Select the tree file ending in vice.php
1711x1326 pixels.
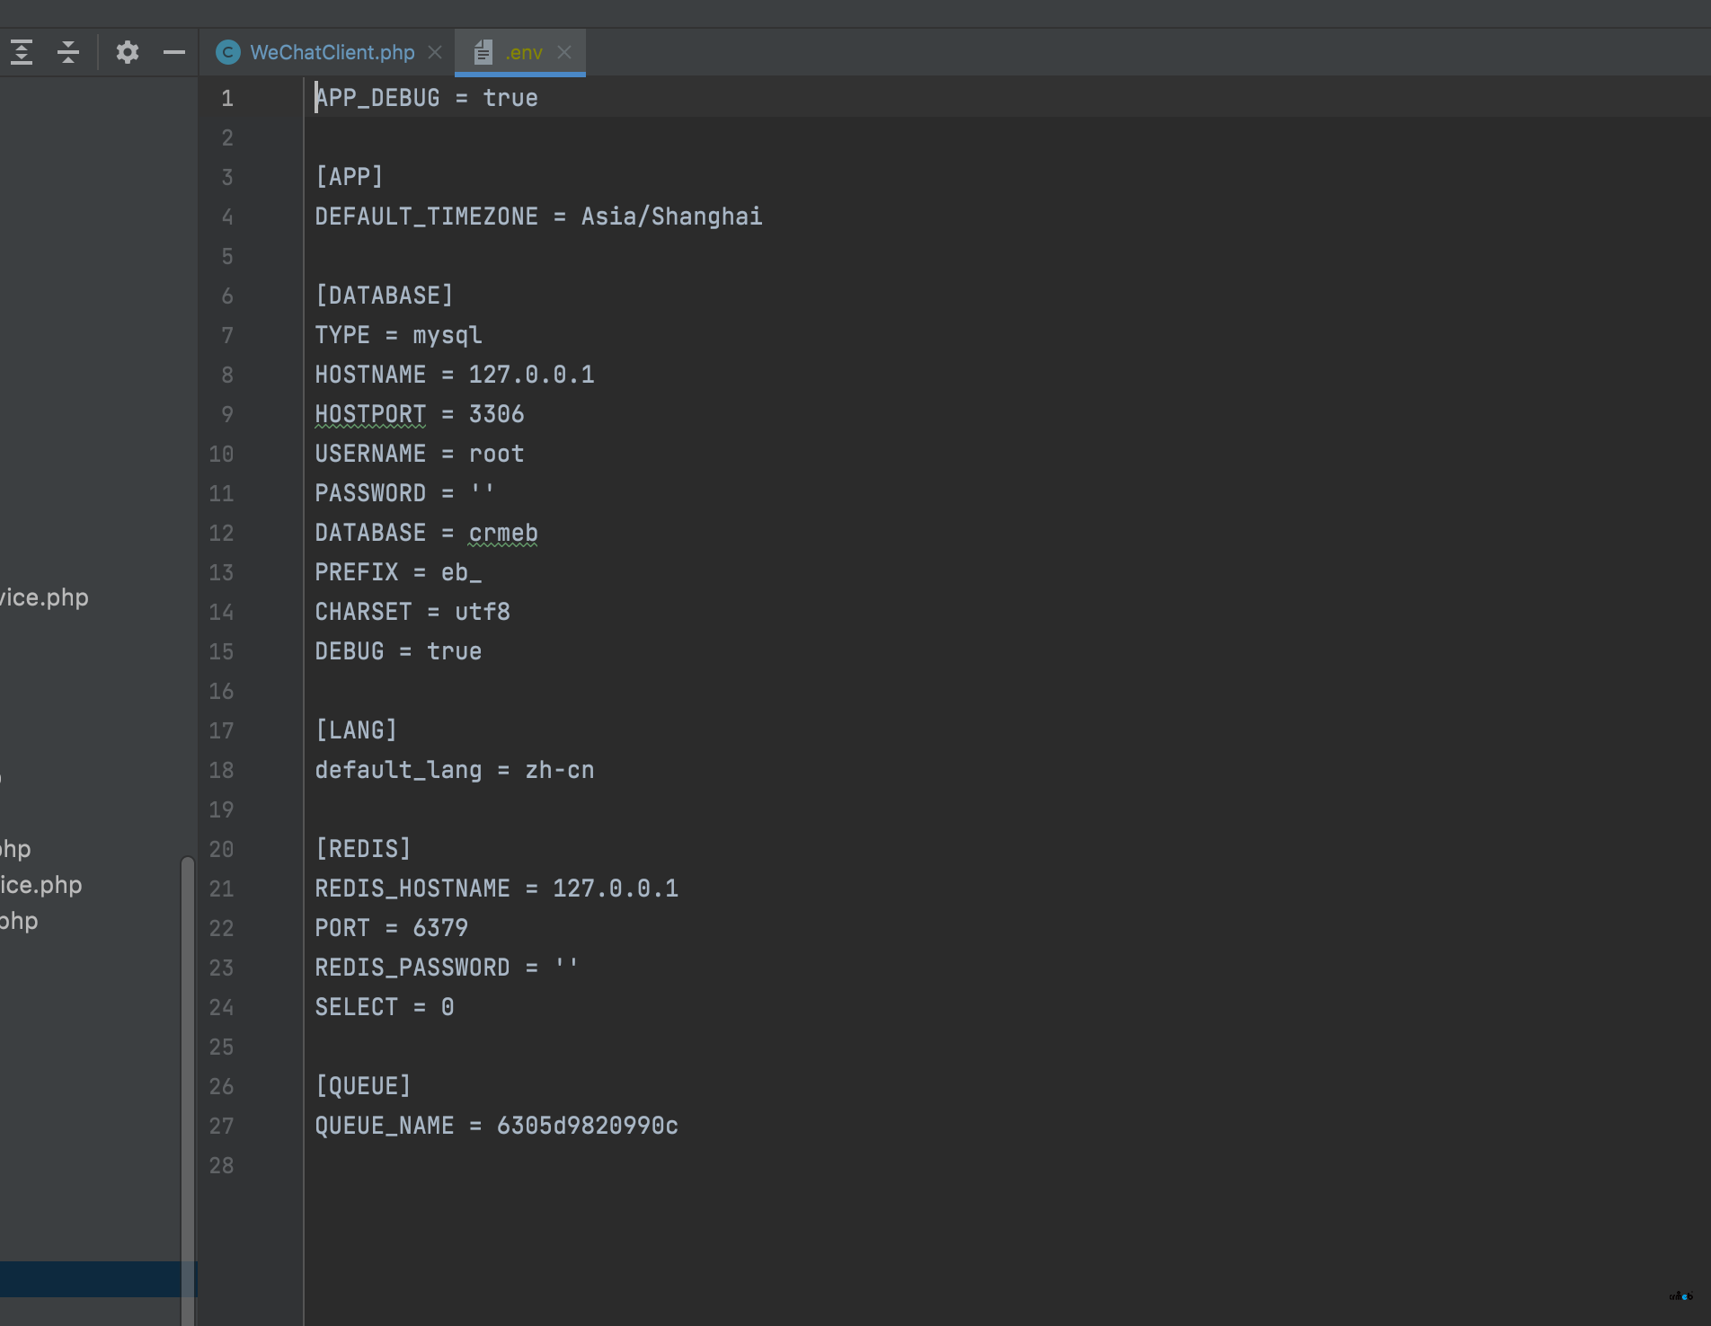[44, 597]
